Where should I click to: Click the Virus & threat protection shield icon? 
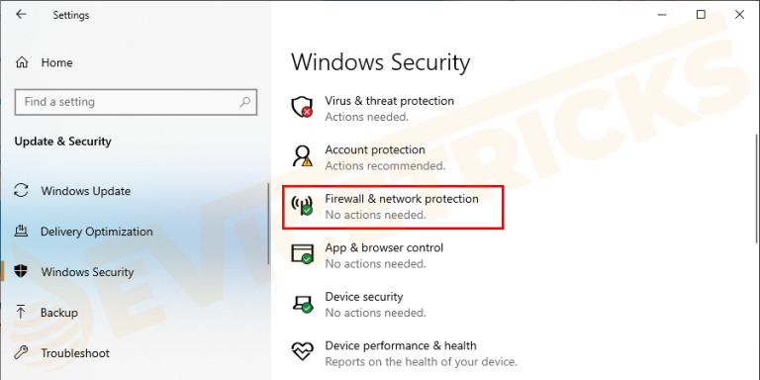[302, 107]
